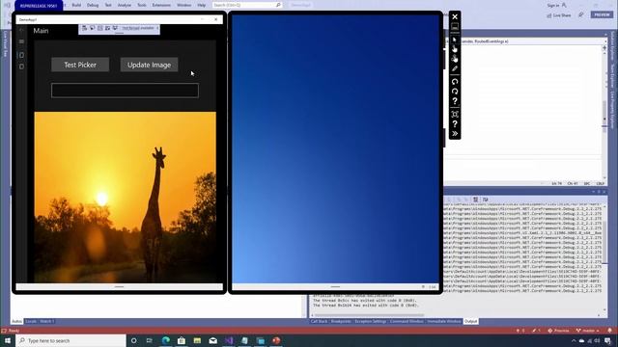Screen dimensions: 618x347
Task: Click first icon in XAML debug toolbar
Action: (x=84, y=28)
